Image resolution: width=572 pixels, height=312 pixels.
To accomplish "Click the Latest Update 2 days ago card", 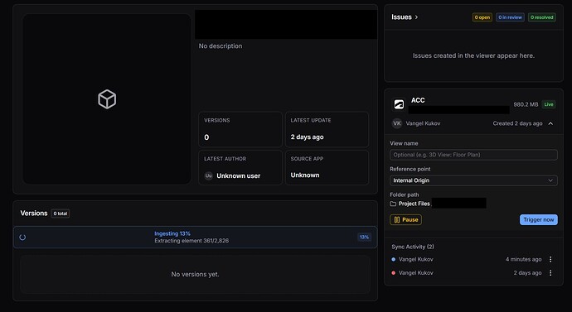I will (327, 129).
